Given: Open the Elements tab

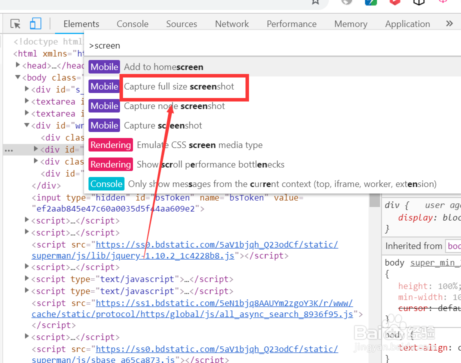Looking at the screenshot, I should pyautogui.click(x=81, y=24).
